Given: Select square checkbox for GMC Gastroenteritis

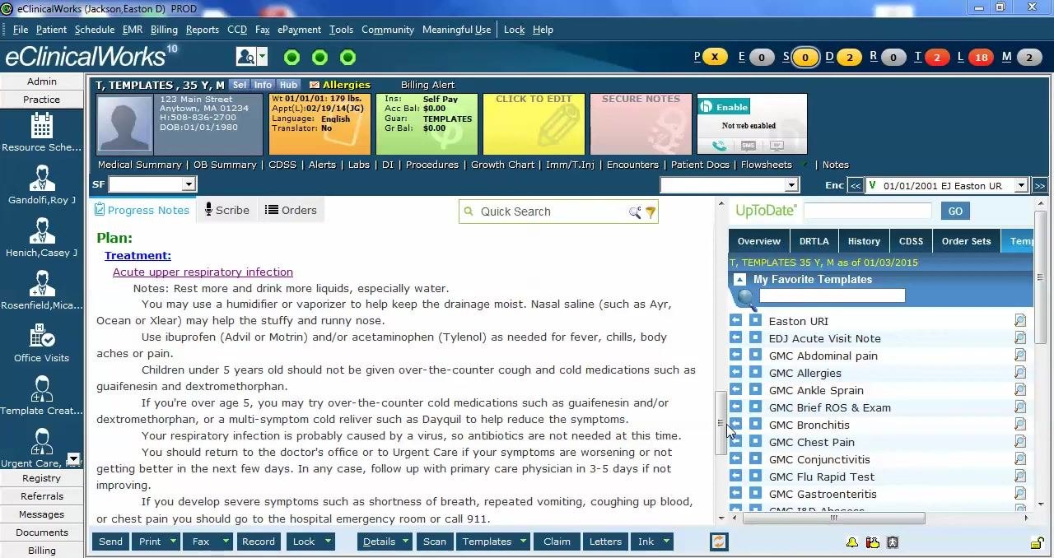Looking at the screenshot, I should click(755, 493).
